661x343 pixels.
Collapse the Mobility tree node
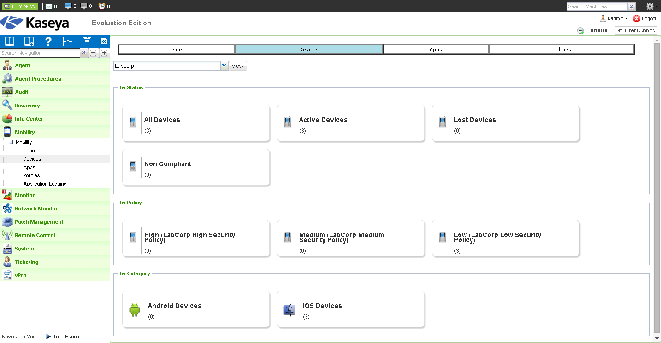[x=11, y=142]
